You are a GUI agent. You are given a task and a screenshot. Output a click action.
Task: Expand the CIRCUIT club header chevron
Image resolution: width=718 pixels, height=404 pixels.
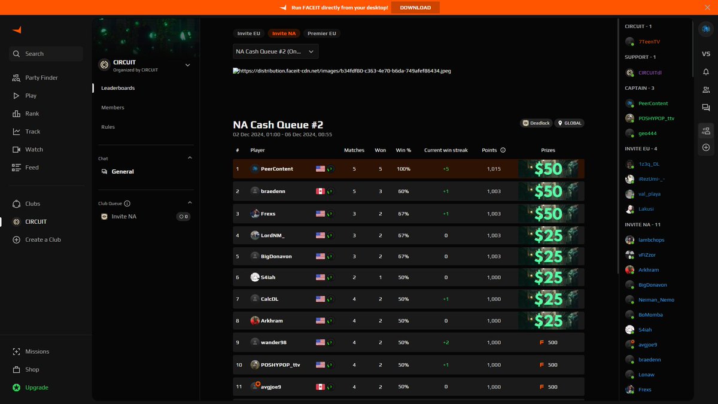[x=187, y=65]
